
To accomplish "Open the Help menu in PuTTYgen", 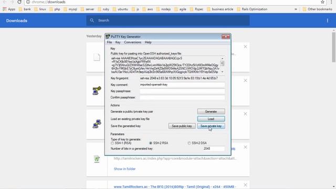I will [148, 42].
